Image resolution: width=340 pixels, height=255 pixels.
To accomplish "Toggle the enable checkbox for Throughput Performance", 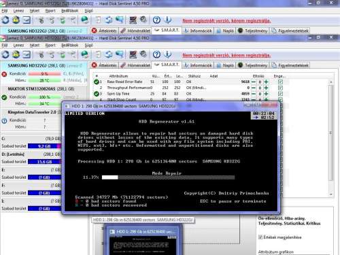I will pos(280,88).
